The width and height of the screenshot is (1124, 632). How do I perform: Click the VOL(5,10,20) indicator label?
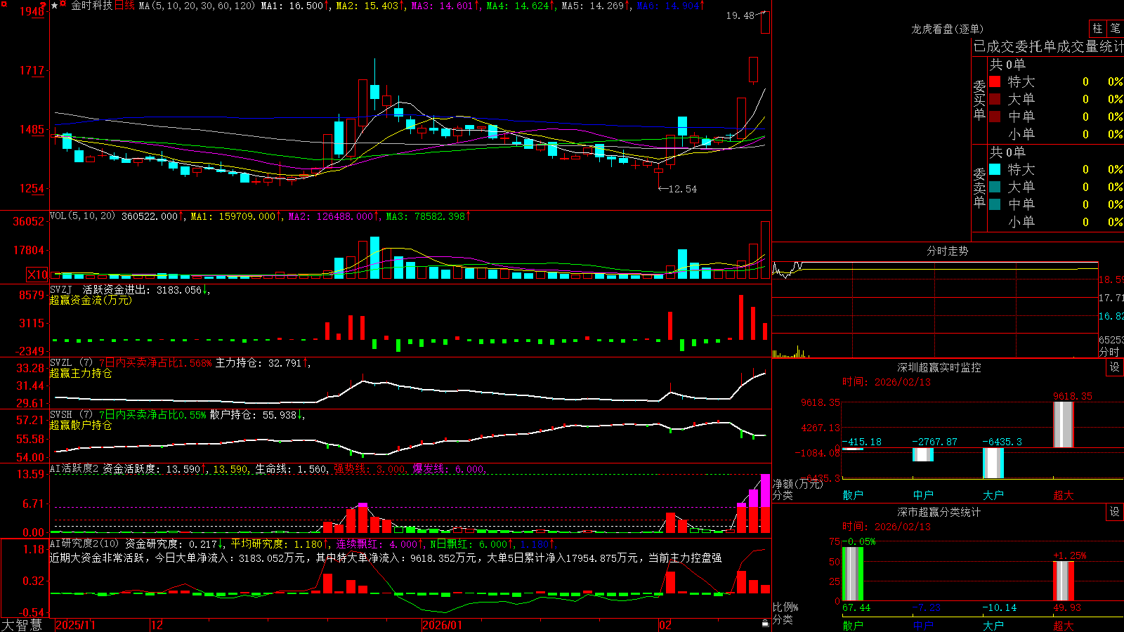pos(82,216)
